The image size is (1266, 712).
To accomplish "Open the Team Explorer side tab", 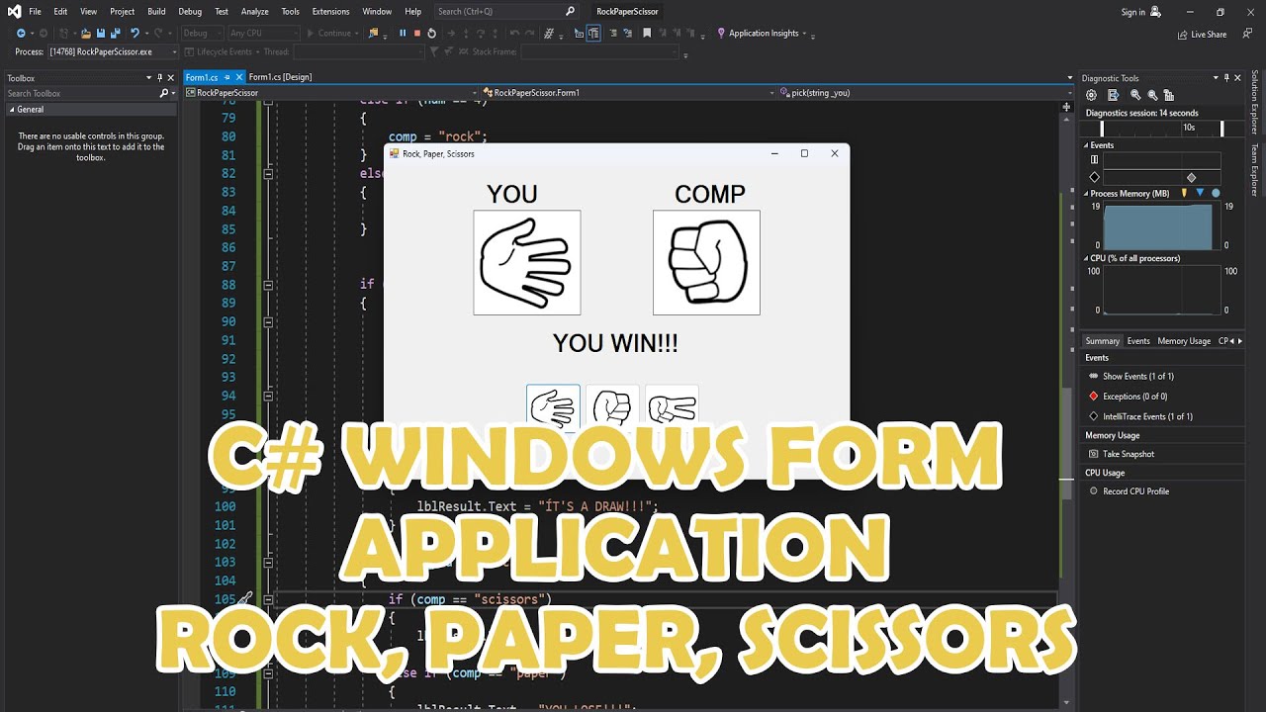I will tap(1255, 169).
